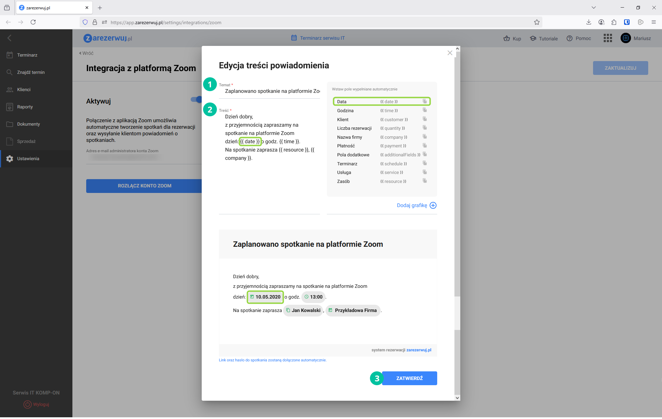Copy the Usługa {{ service }} field

tap(425, 172)
